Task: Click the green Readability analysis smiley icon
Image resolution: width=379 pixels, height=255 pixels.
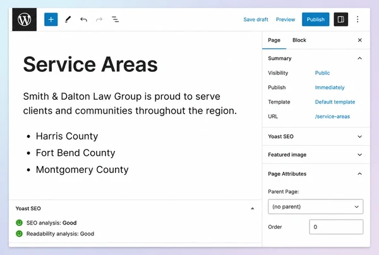Action: pyautogui.click(x=19, y=234)
